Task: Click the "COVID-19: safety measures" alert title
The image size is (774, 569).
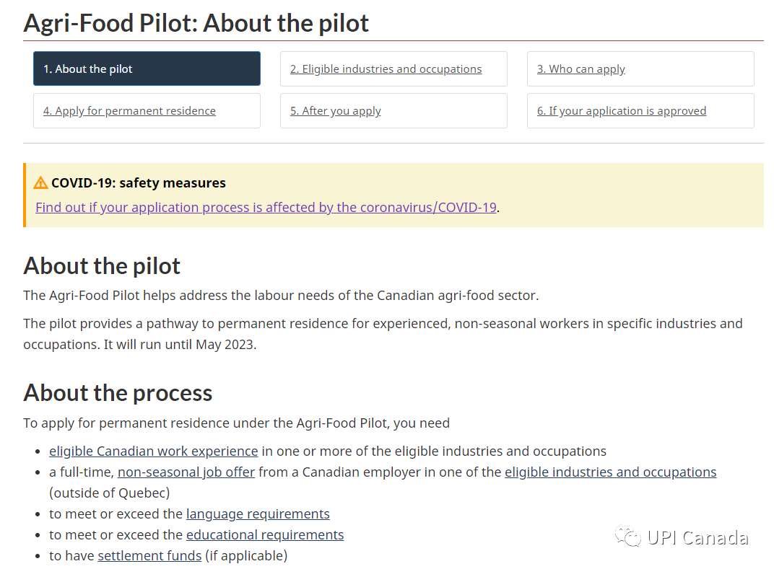Action: 138,183
